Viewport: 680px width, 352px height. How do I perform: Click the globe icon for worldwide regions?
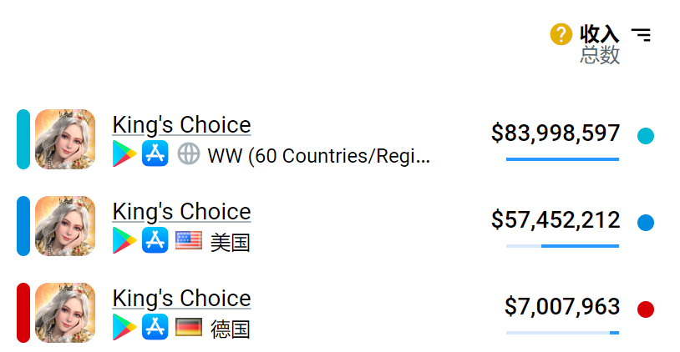click(x=189, y=154)
